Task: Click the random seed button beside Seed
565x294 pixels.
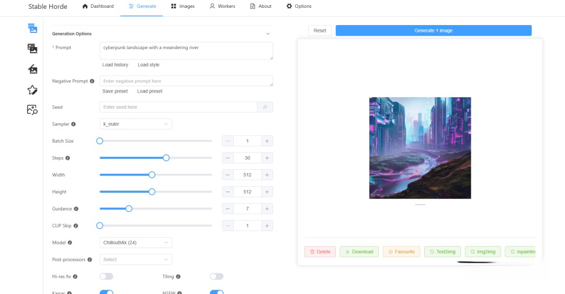Action: (265, 107)
